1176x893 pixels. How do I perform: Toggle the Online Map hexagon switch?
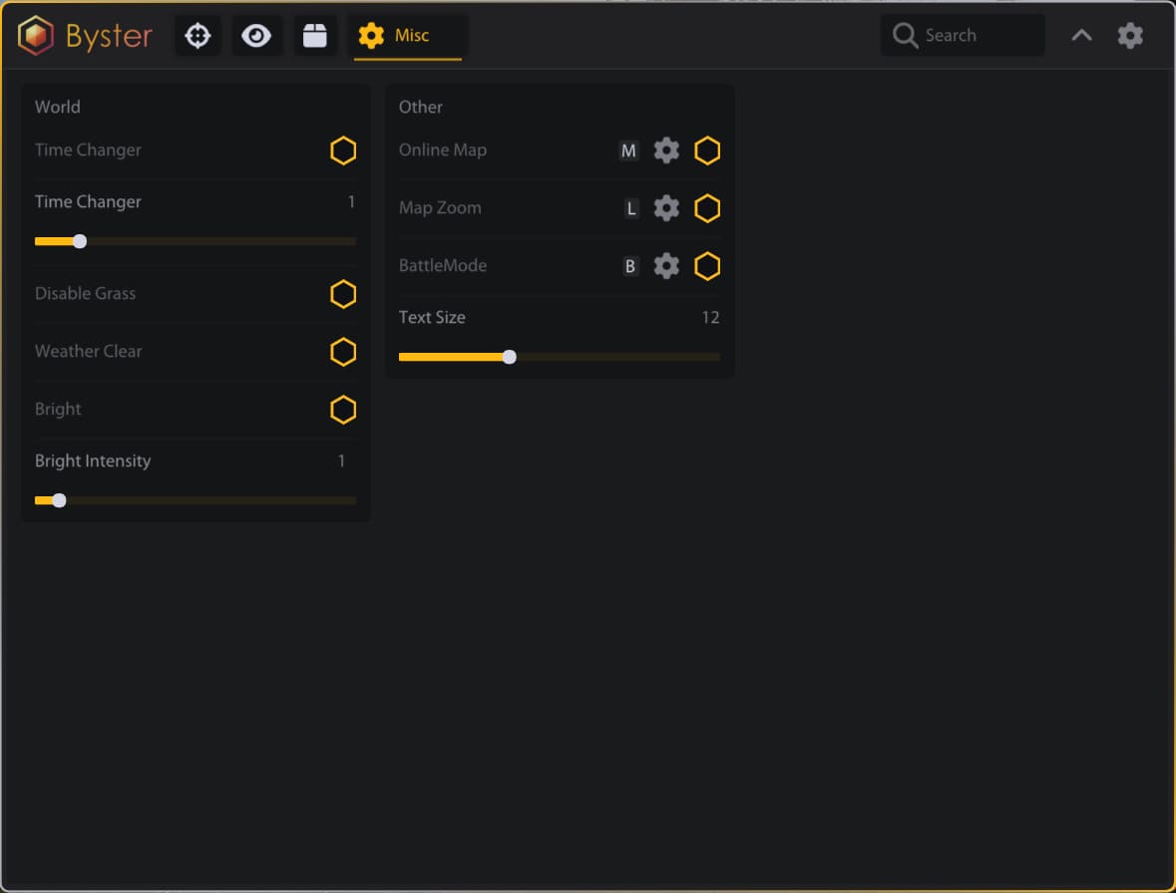(x=707, y=150)
